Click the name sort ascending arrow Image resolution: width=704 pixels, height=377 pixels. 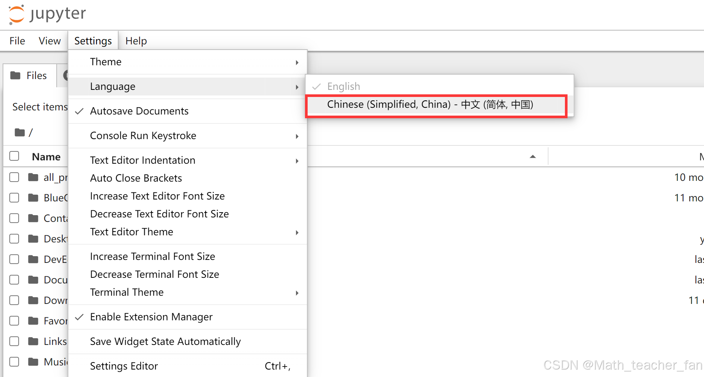point(533,157)
